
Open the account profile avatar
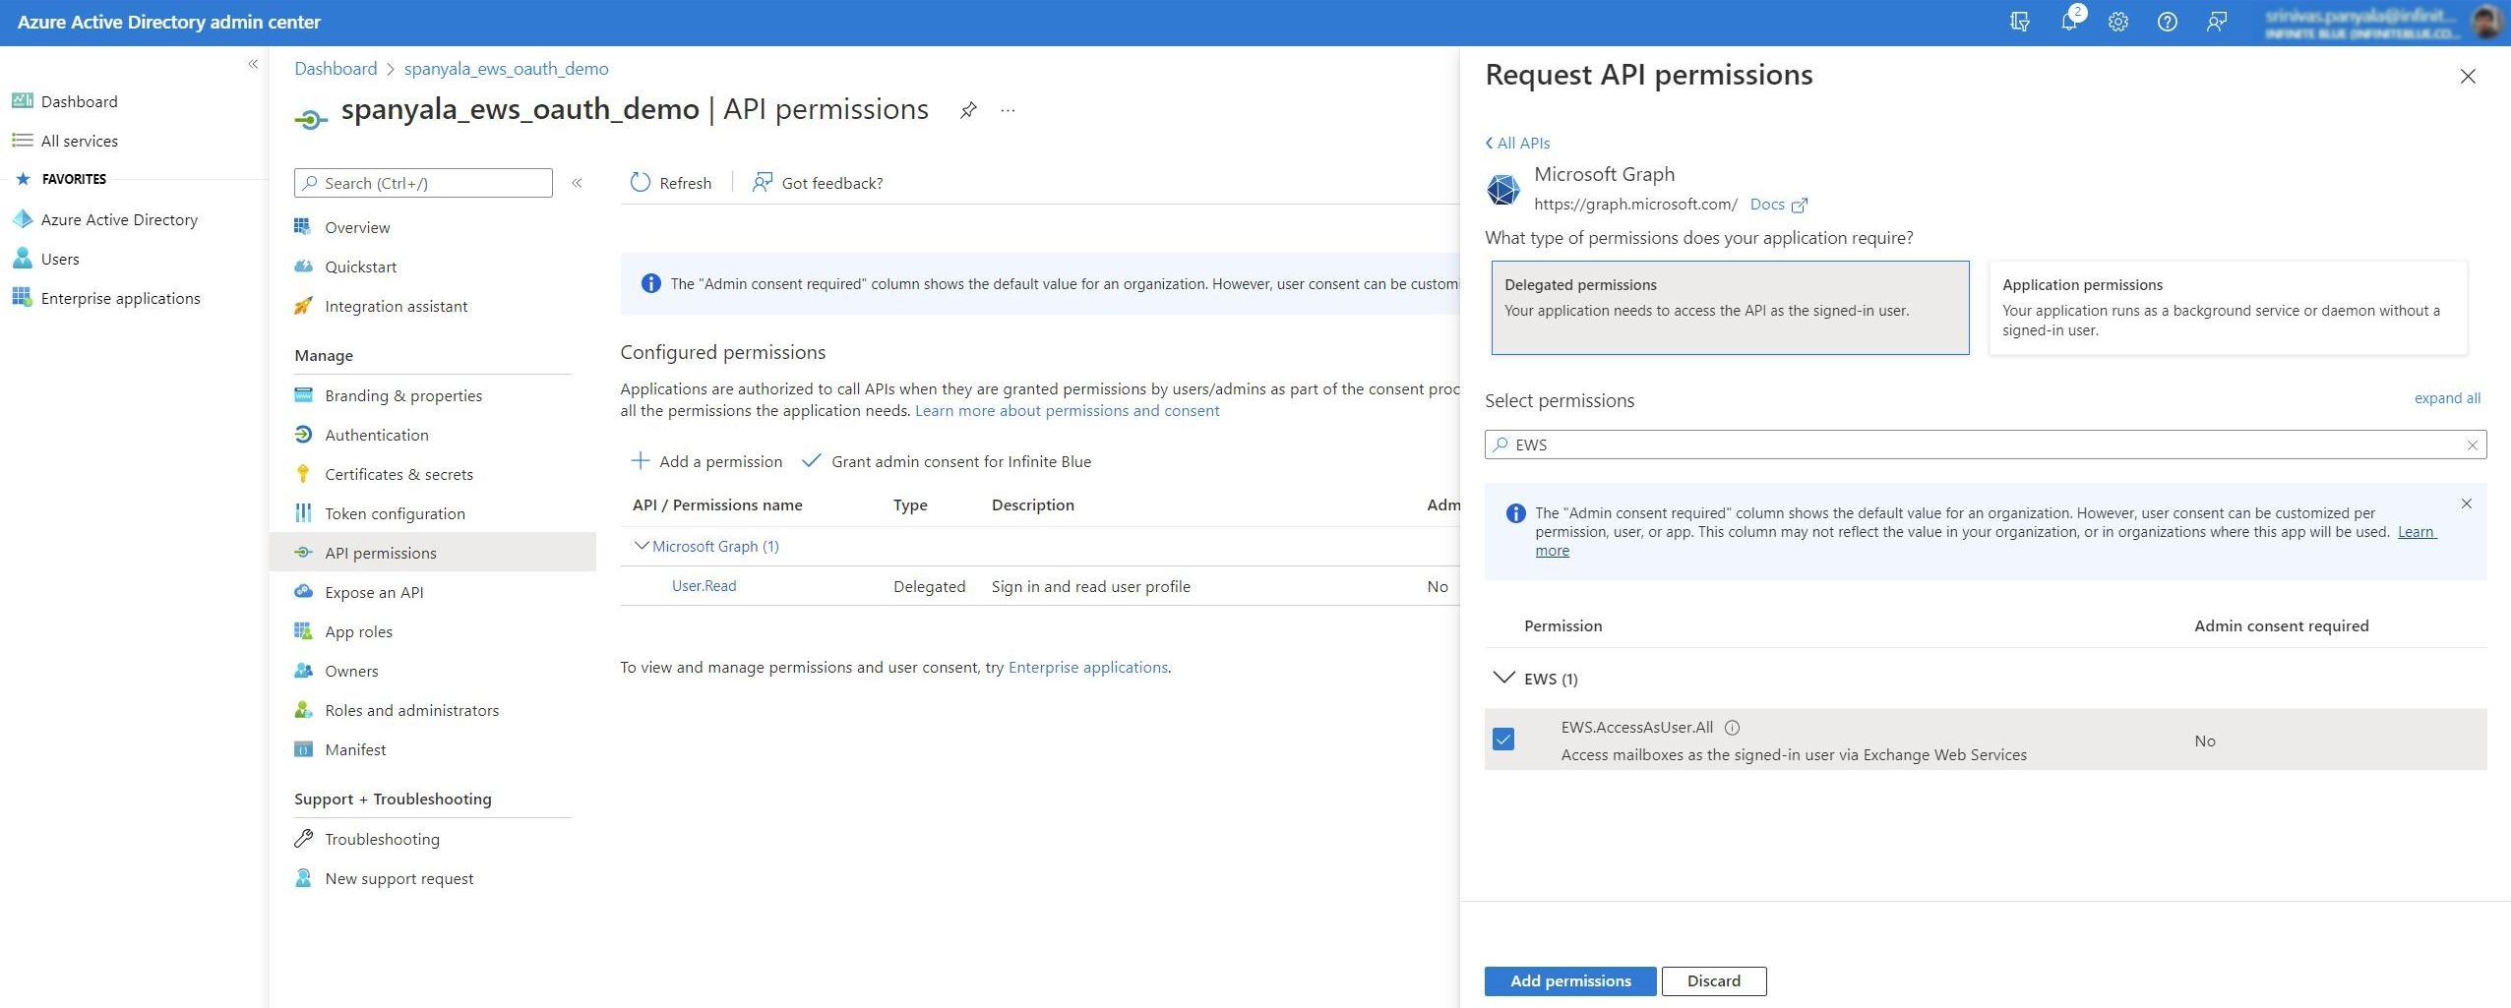(2485, 22)
